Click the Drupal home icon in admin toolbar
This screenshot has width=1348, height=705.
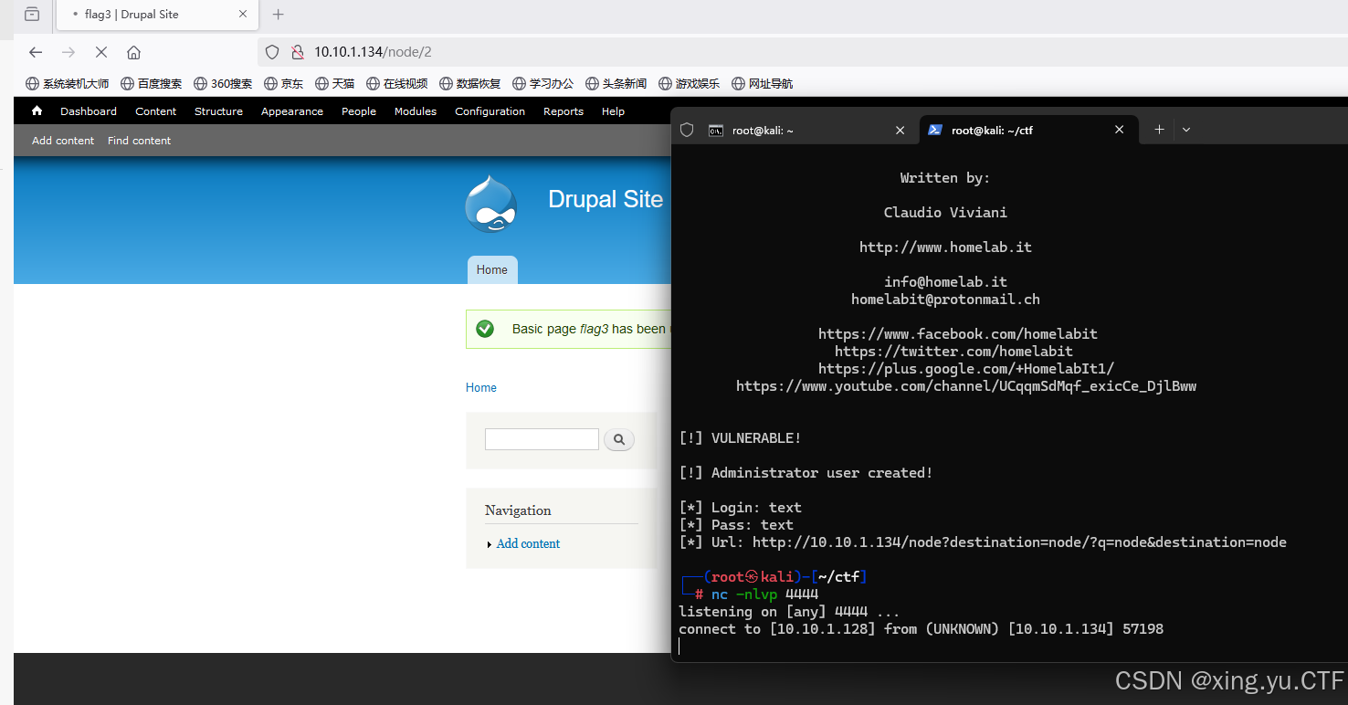[x=37, y=110]
